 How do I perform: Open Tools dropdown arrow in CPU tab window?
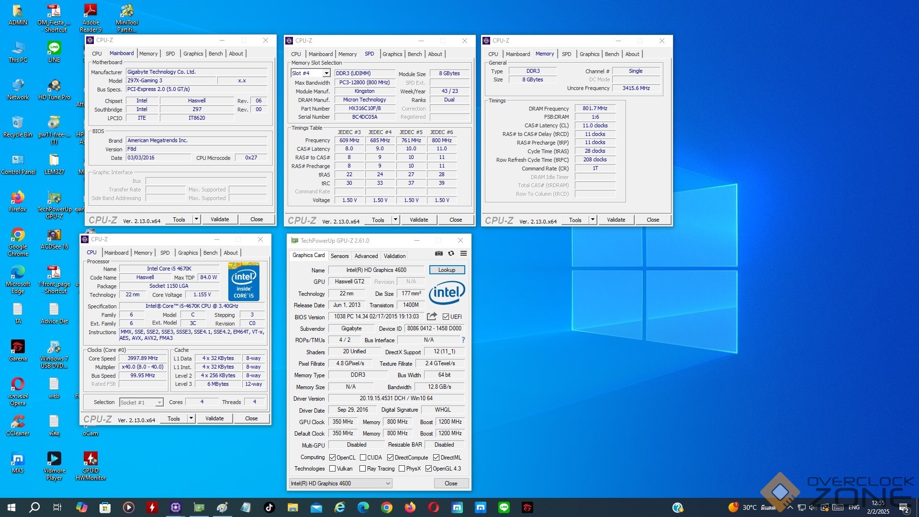191,418
